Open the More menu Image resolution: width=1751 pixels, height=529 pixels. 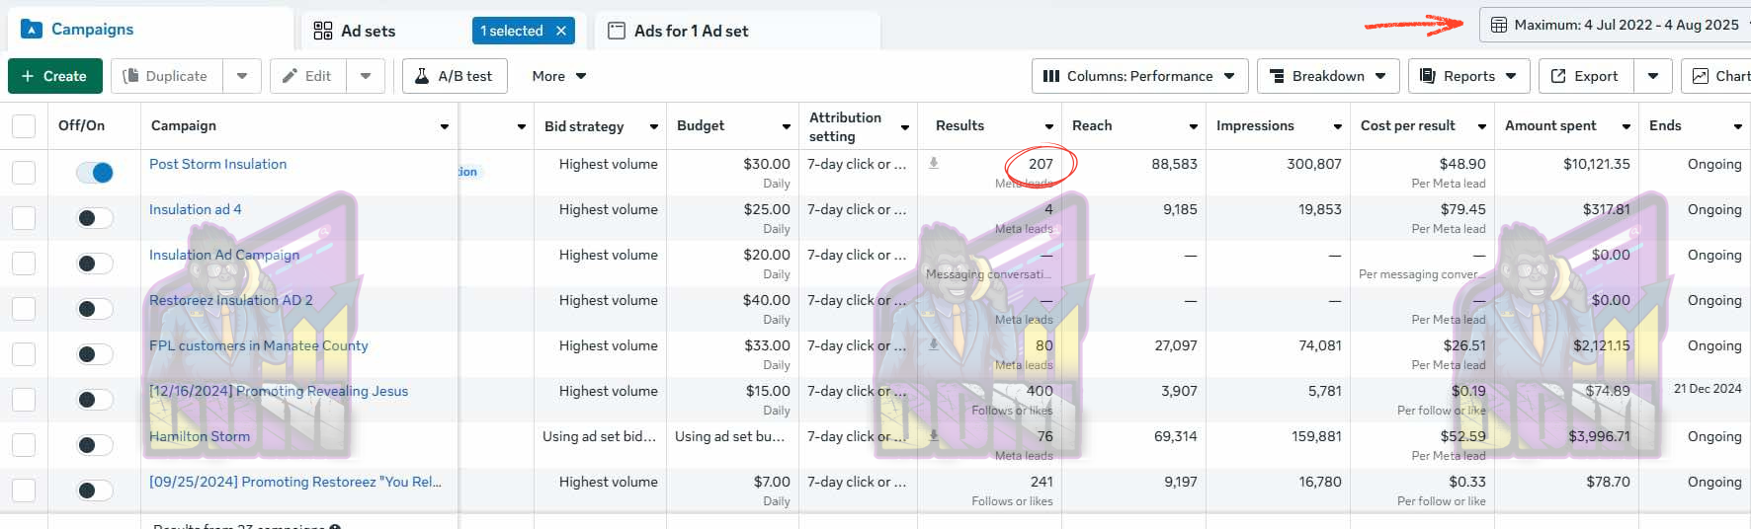[558, 76]
